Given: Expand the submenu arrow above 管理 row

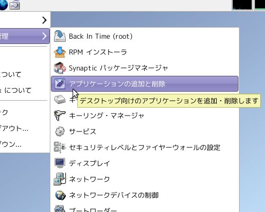Looking at the screenshot, I should coord(45,20).
